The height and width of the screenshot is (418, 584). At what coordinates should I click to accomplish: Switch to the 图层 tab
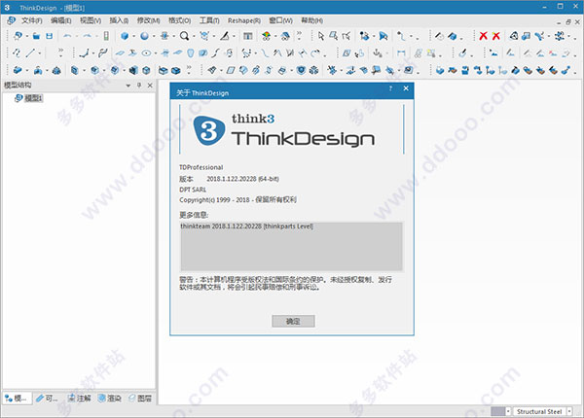click(140, 399)
